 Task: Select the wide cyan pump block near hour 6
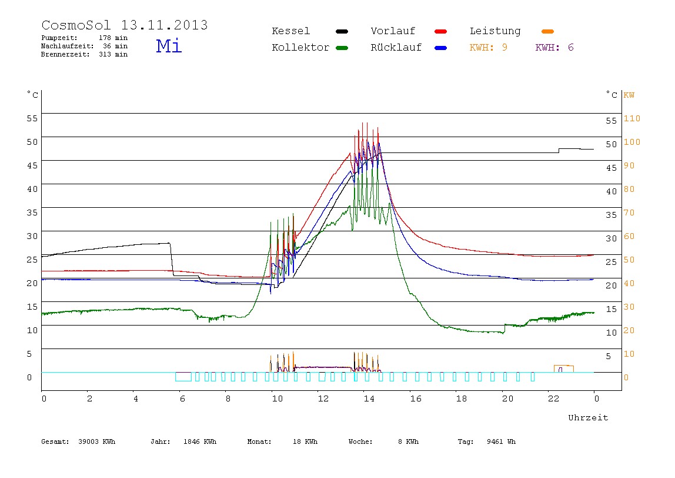[x=183, y=377]
